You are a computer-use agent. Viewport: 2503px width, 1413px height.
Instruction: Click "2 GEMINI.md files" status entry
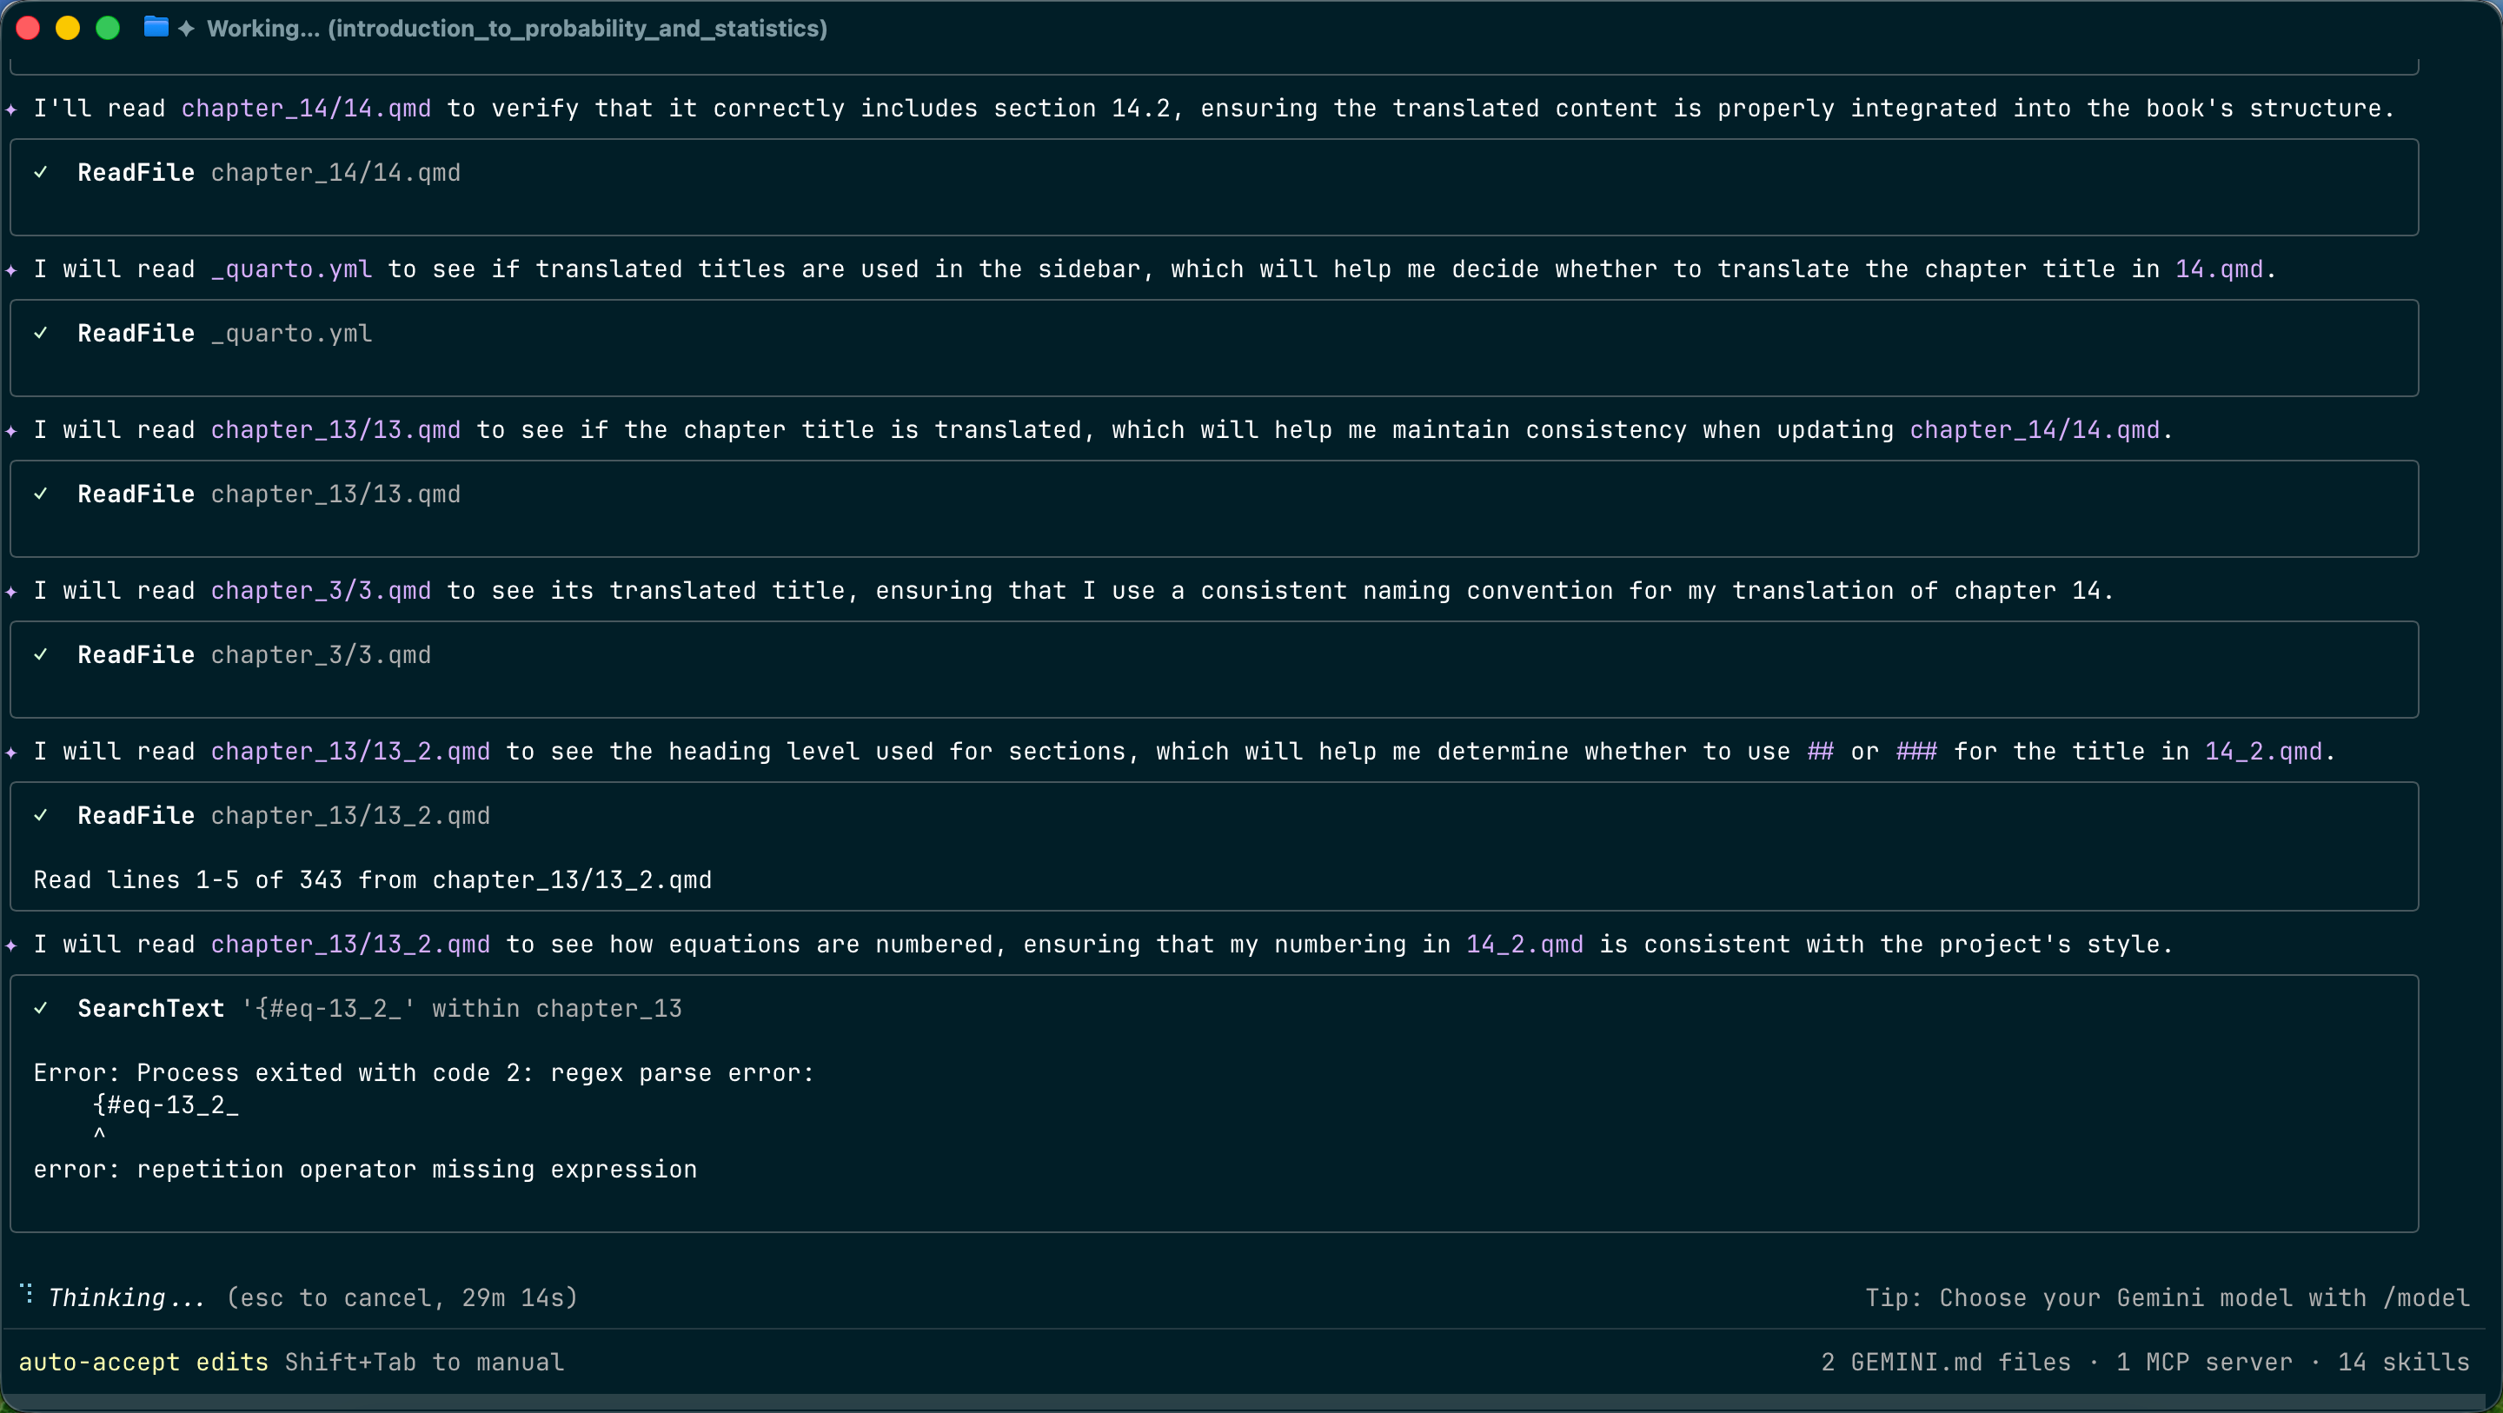[1945, 1362]
